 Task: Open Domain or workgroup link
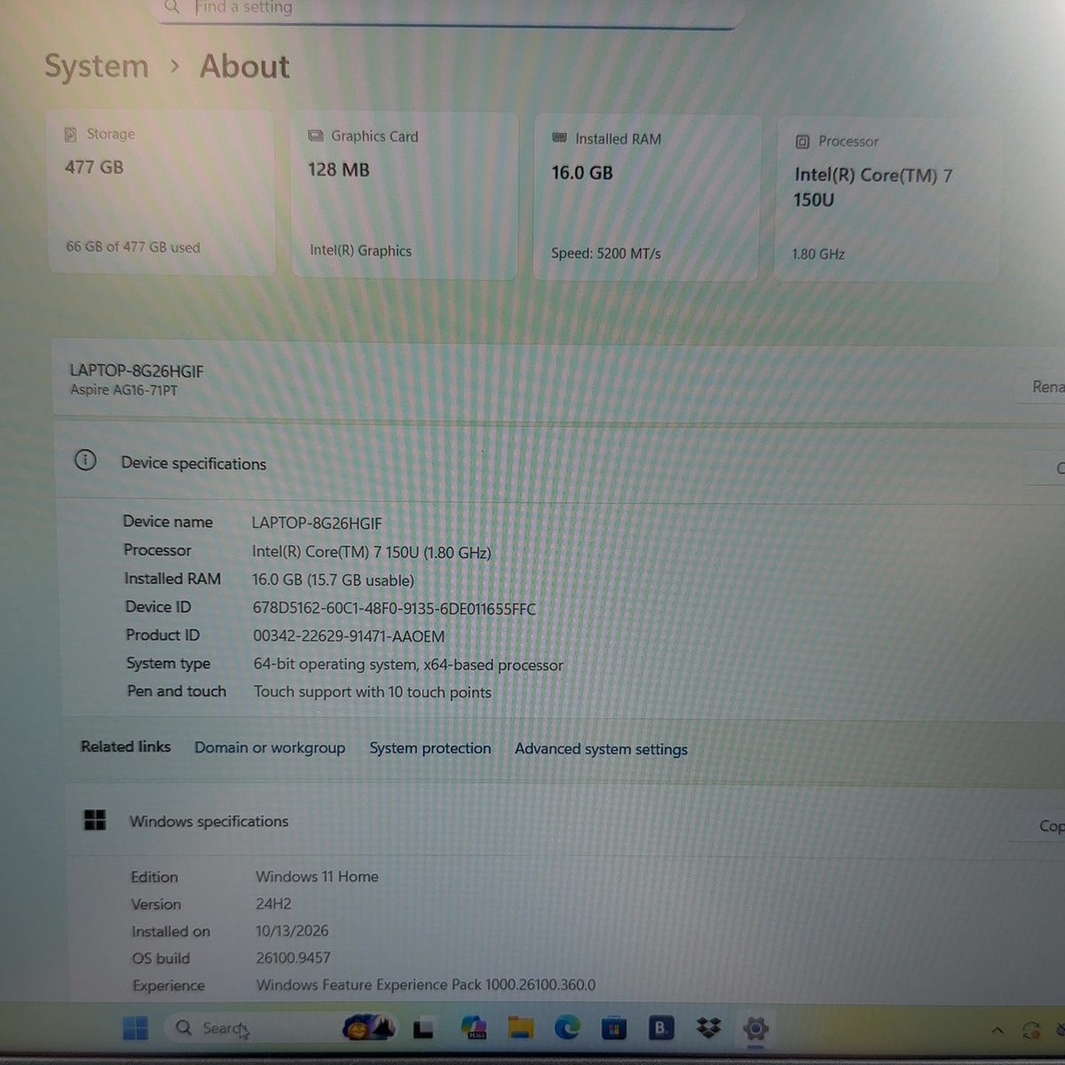pos(270,747)
